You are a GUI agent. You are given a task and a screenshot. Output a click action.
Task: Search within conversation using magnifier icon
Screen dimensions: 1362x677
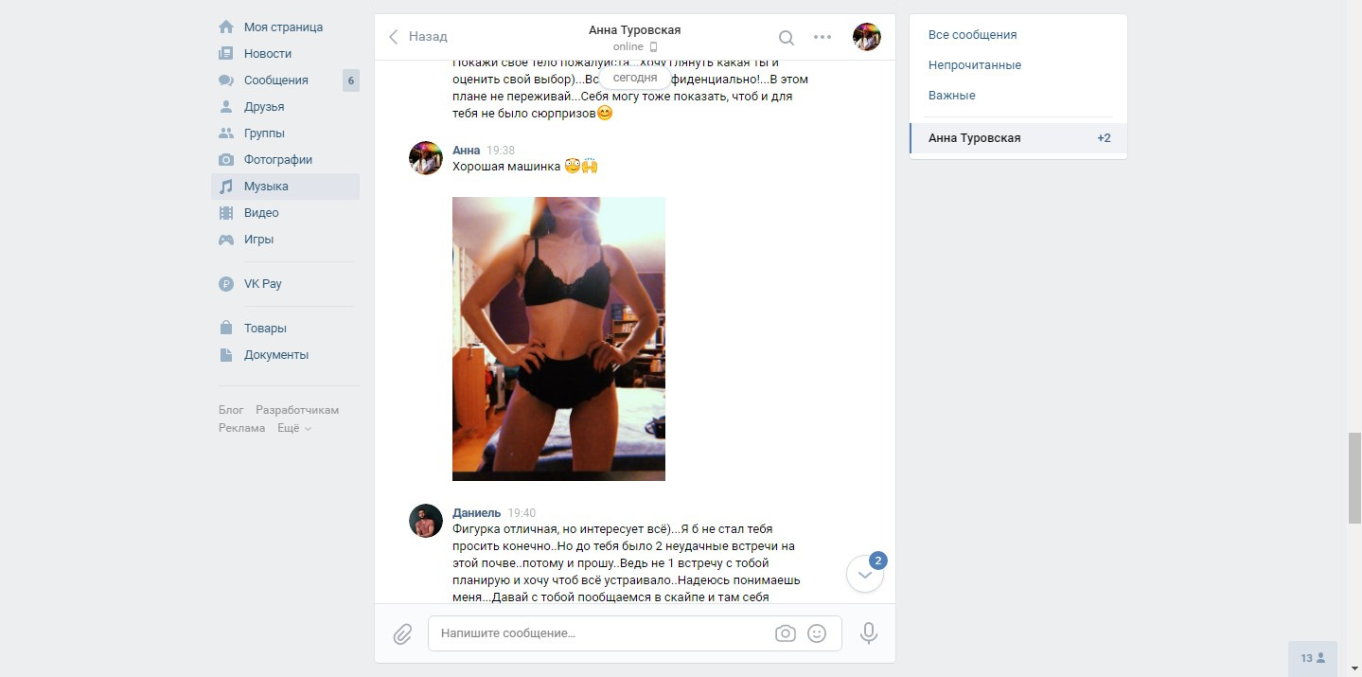point(787,38)
